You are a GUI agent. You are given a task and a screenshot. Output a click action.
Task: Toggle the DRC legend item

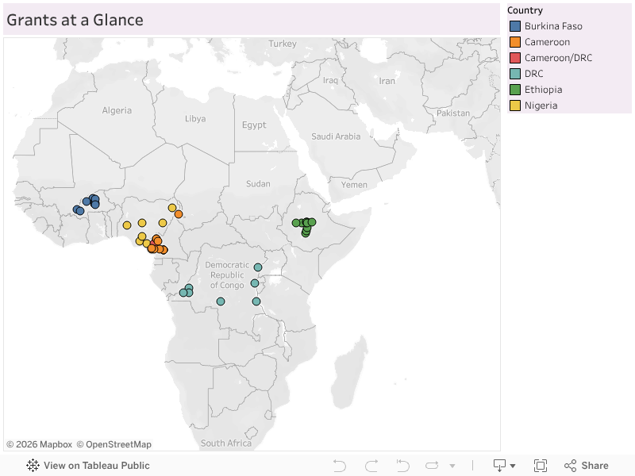534,74
